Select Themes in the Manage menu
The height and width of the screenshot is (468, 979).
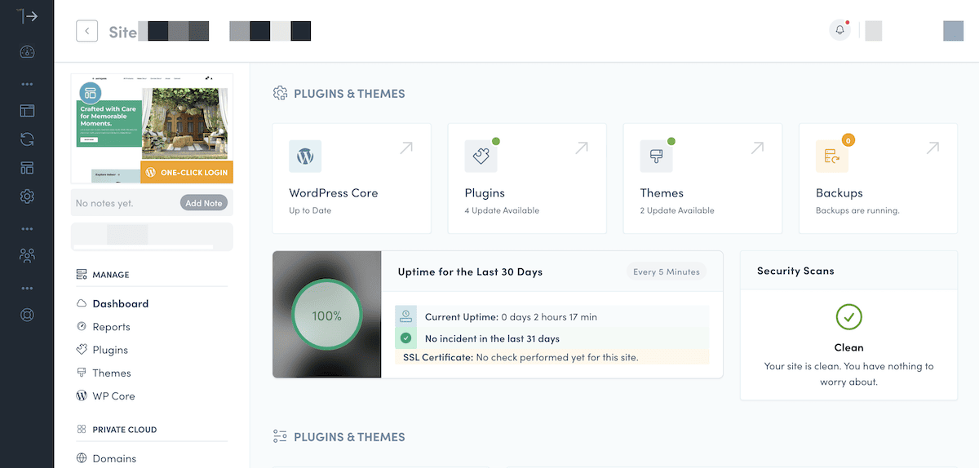click(112, 373)
